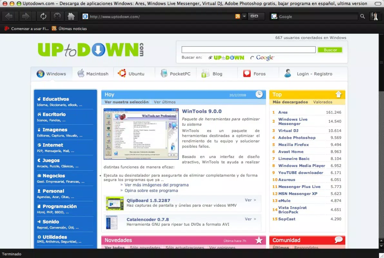The width and height of the screenshot is (384, 258).
Task: Open the dropdown arrow next to RSS icon
Action: click(244, 16)
